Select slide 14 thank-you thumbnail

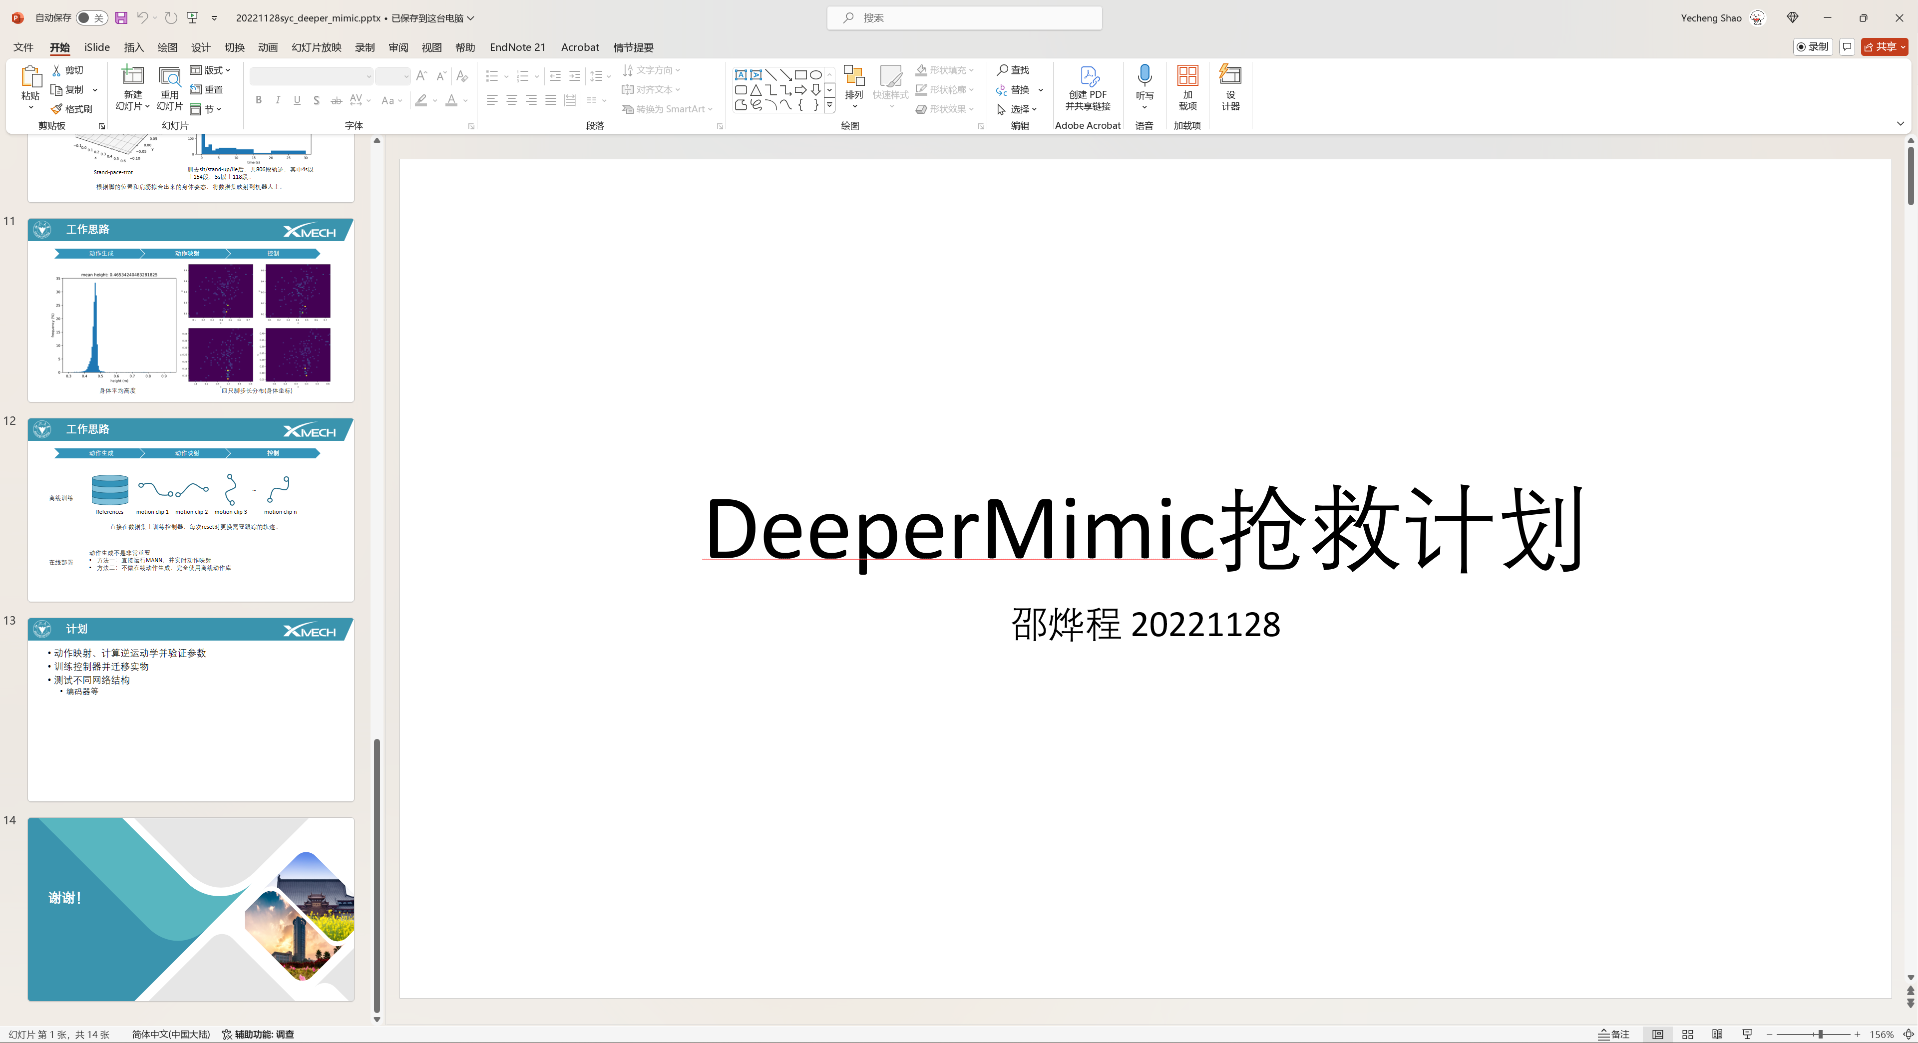tap(191, 909)
